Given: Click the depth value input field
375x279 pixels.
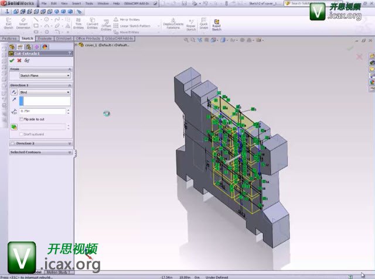Looking at the screenshot, I should pos(42,111).
